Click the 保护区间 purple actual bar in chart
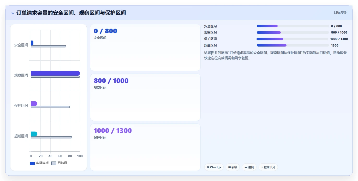This screenshot has width=358, height=181. 34,104
